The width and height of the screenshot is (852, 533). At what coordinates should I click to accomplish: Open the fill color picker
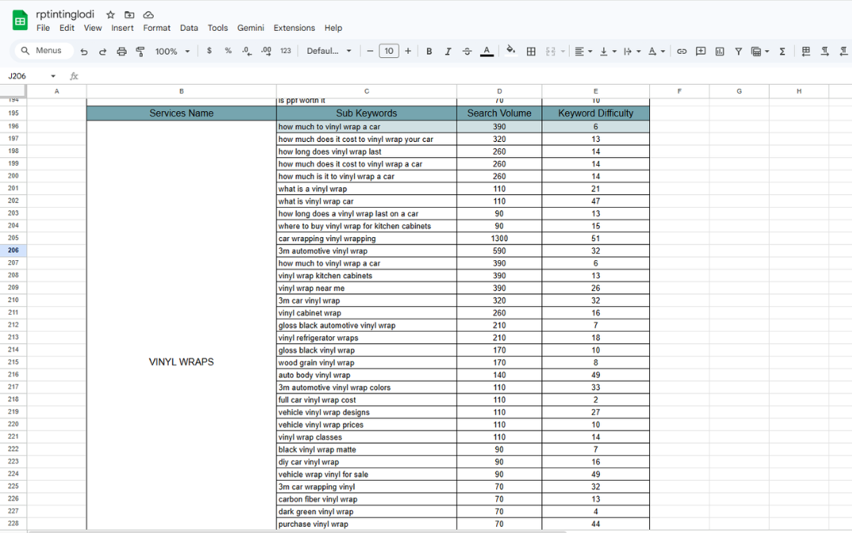(510, 52)
